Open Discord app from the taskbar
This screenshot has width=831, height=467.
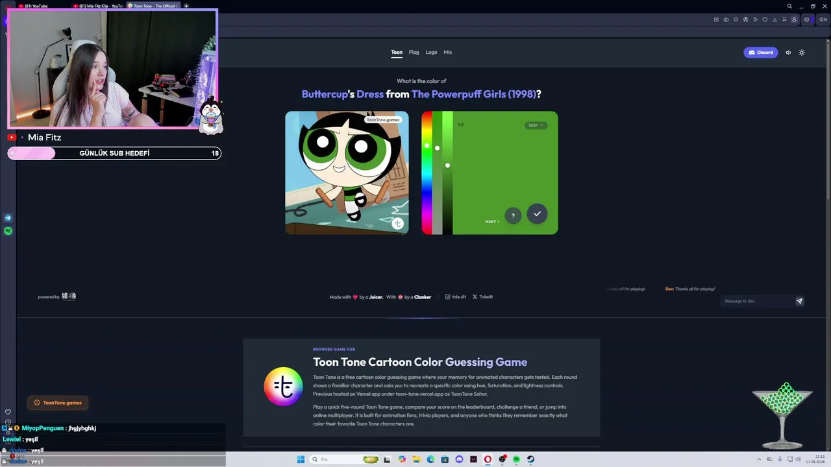click(459, 459)
